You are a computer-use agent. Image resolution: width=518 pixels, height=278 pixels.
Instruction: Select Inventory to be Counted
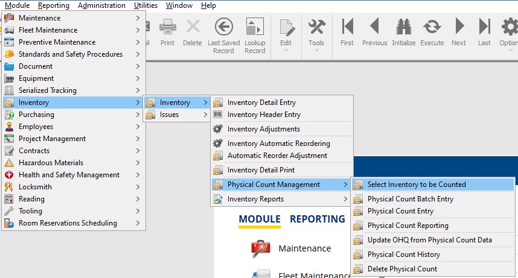point(417,185)
